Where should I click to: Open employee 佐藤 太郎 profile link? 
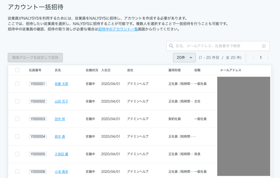pos(62,84)
